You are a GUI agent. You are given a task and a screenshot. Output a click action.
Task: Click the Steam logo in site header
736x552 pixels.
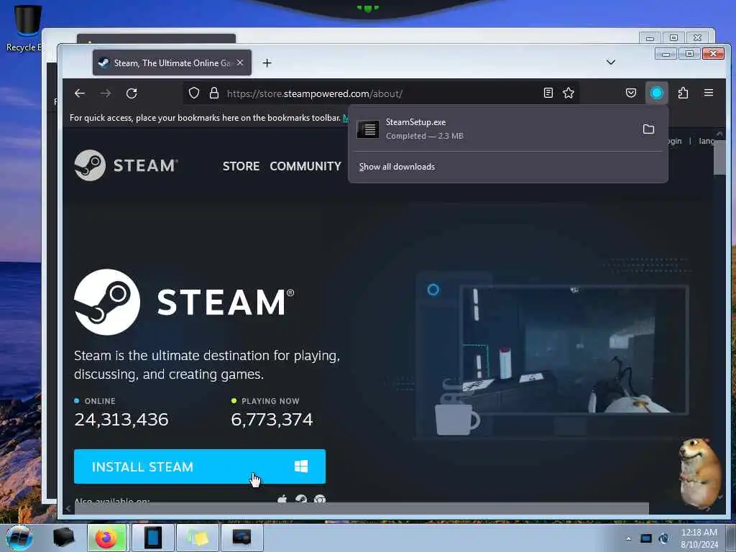click(x=126, y=165)
